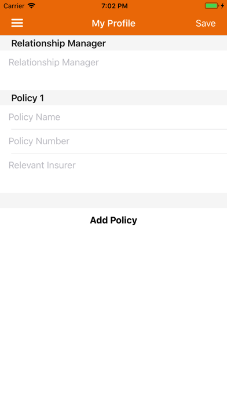This screenshot has width=227, height=403.
Task: Select the Relationship Manager section header
Action: click(113, 43)
